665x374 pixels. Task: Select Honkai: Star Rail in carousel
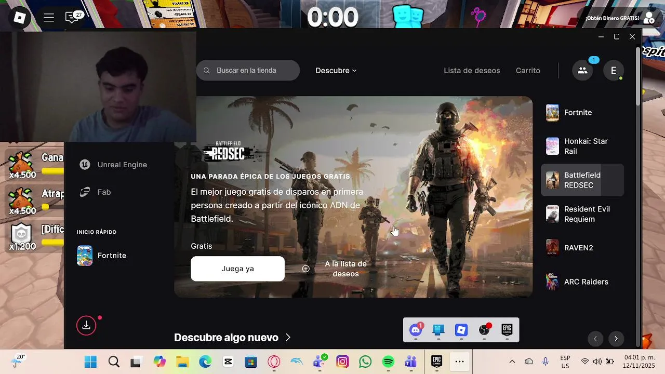coord(582,146)
